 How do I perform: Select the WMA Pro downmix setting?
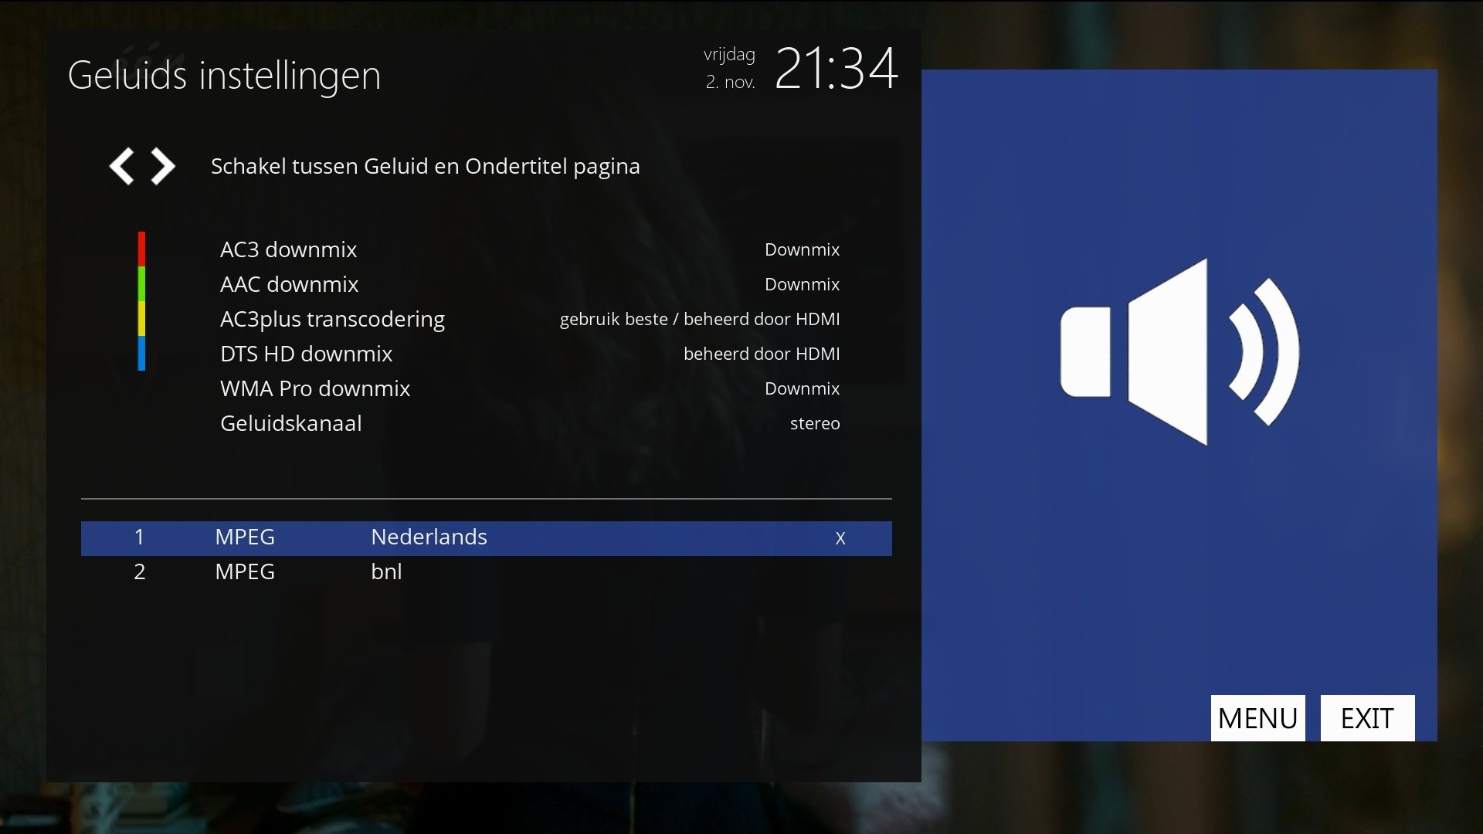pos(314,388)
